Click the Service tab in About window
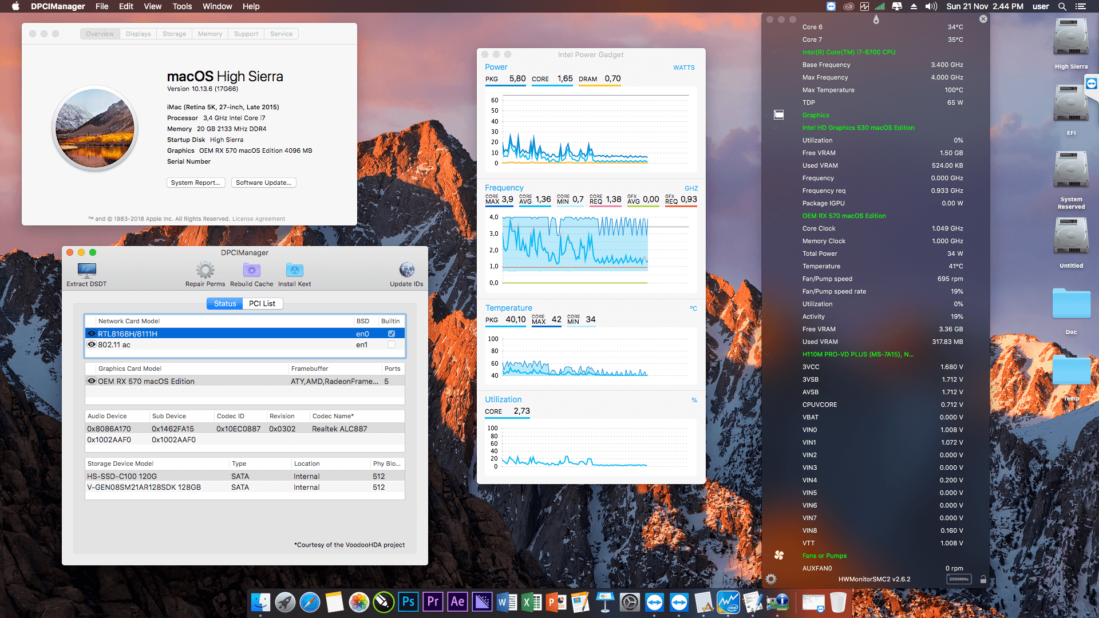The height and width of the screenshot is (618, 1099). [282, 34]
